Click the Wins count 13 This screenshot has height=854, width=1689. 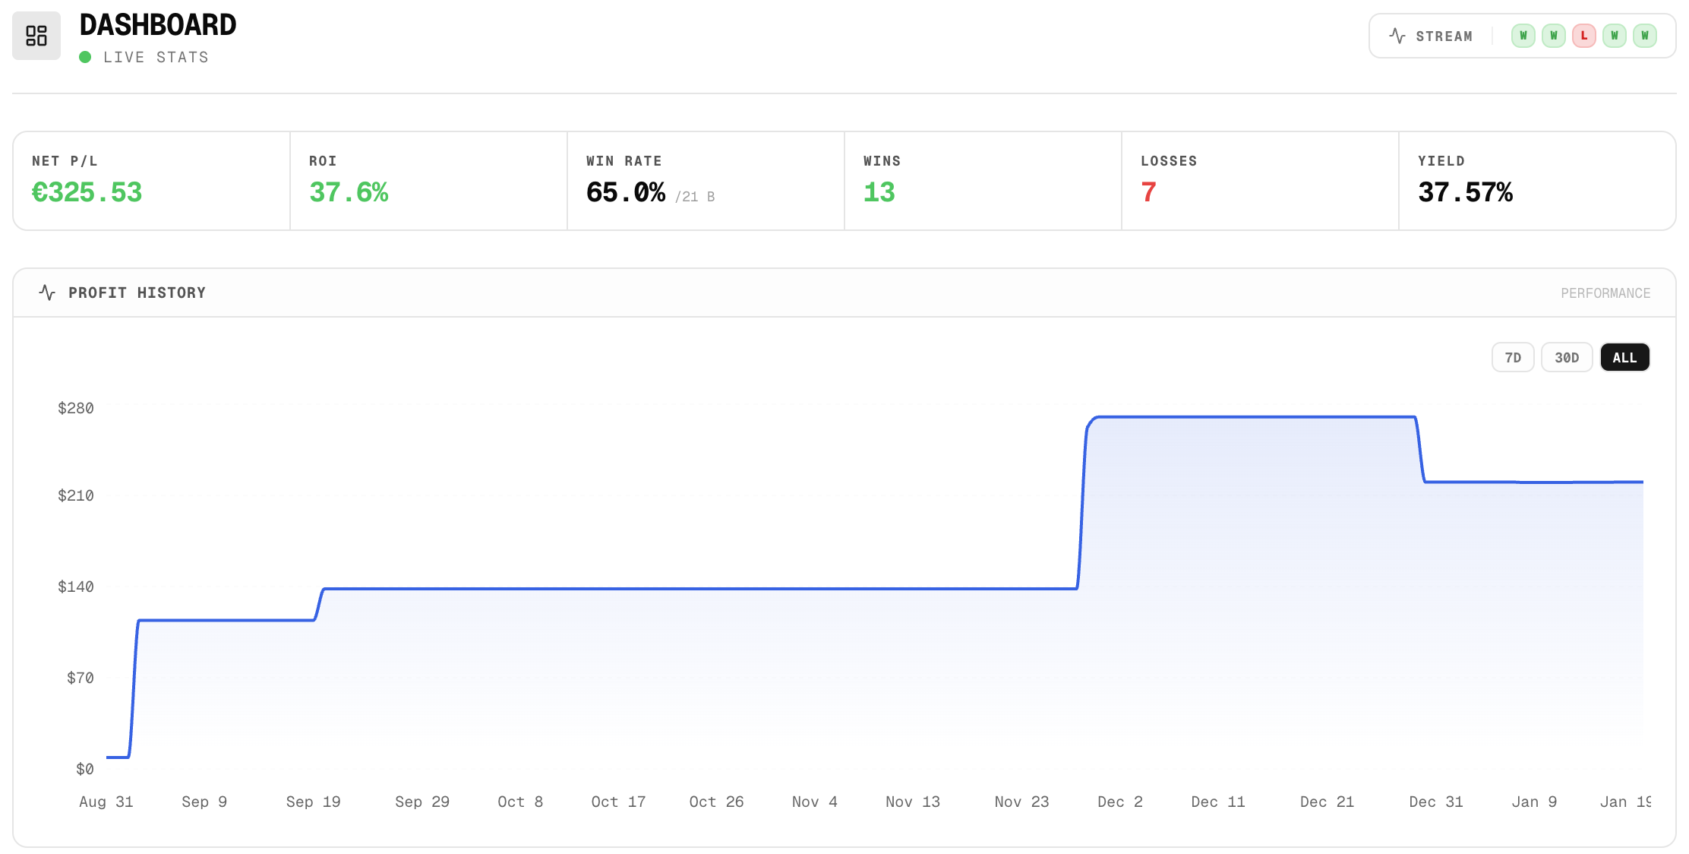(879, 192)
